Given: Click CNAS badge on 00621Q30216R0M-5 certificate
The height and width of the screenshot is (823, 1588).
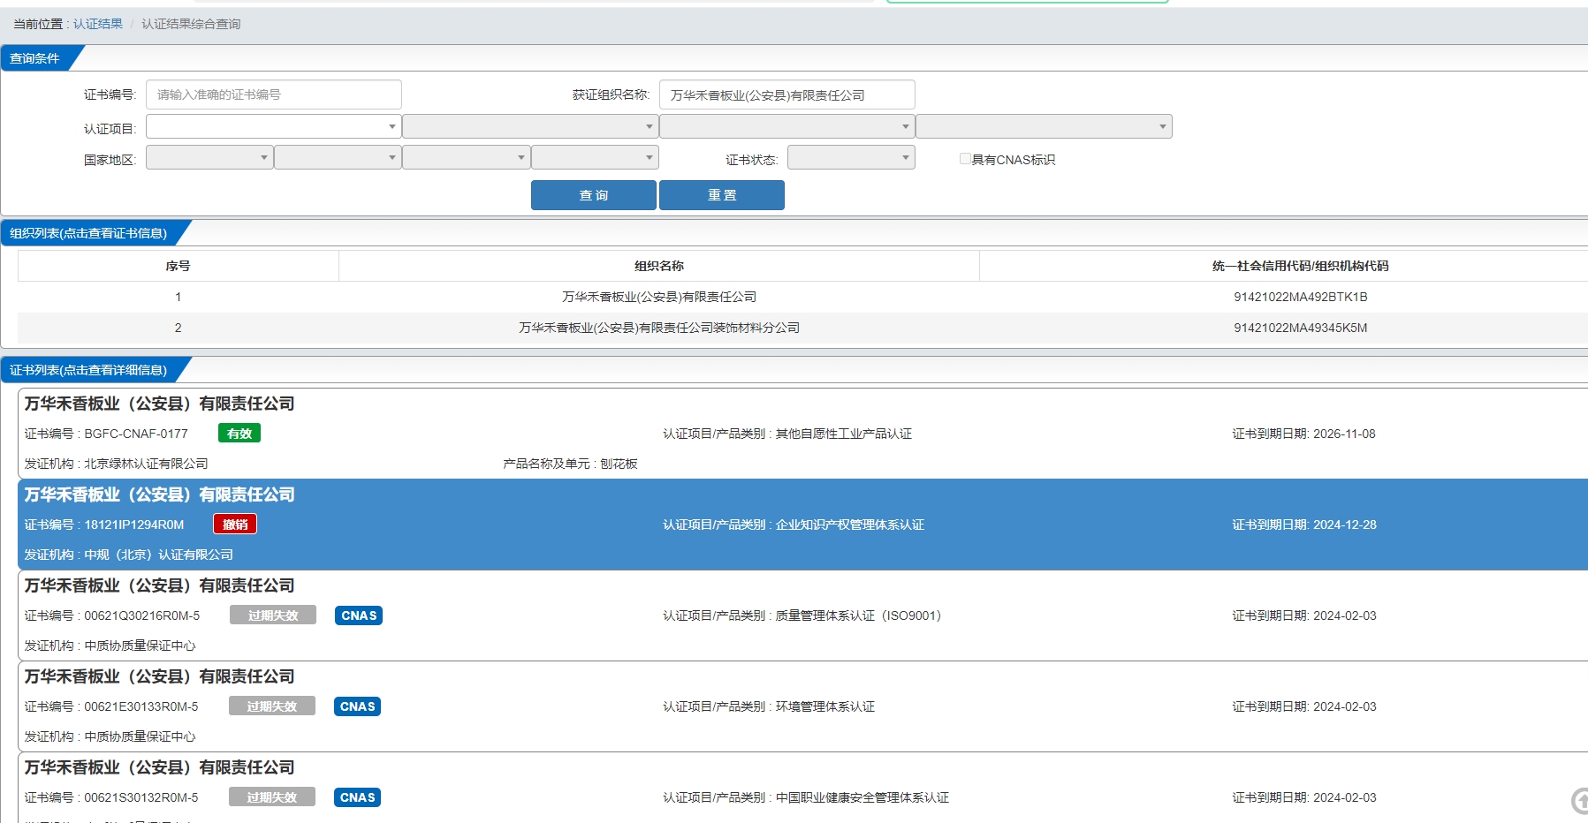Looking at the screenshot, I should tap(359, 615).
